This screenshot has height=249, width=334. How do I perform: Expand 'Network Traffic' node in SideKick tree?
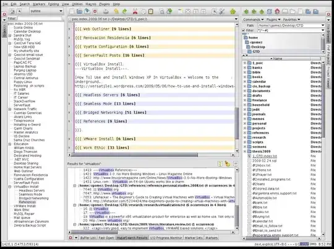pyautogui.click(x=10, y=109)
